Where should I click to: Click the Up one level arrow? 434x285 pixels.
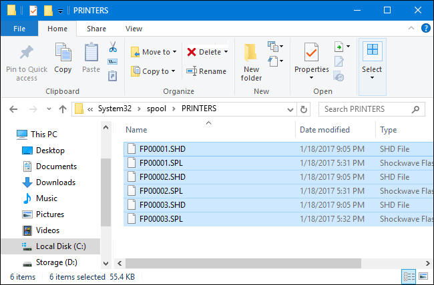tap(63, 109)
